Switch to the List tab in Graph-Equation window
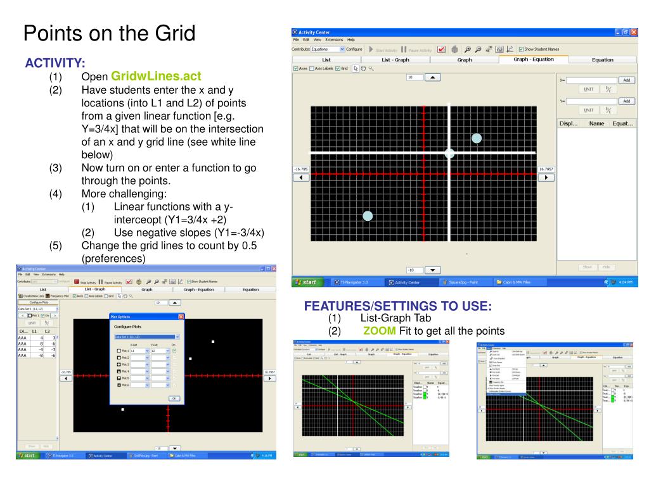This screenshot has height=486, width=649. coord(326,60)
